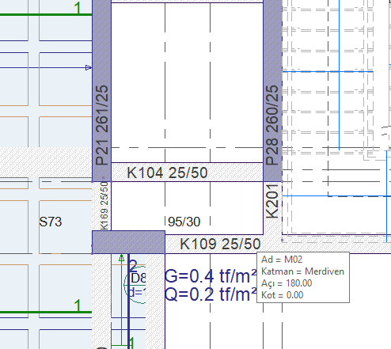
Task: Click the Açı = 180.00 tooltip line
Action: point(287,283)
